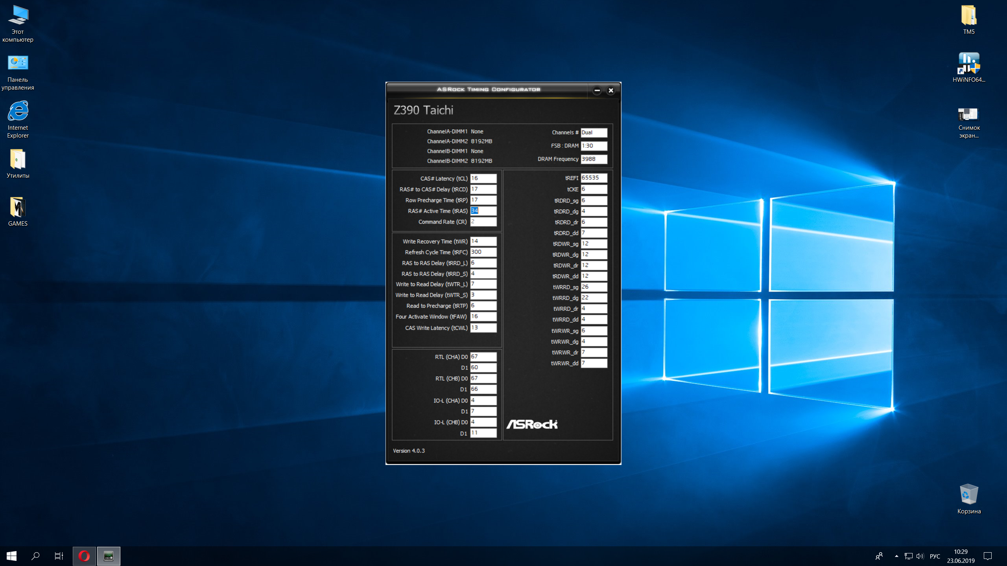
Task: Click the CAS# Latency (tCL) field
Action: [x=483, y=178]
